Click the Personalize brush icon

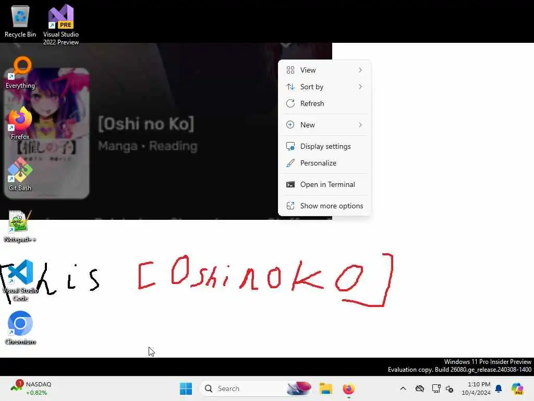tap(290, 163)
